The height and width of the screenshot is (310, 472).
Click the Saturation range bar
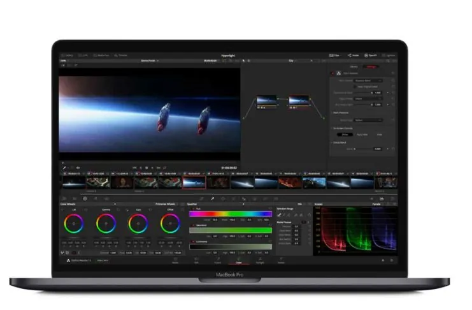(x=231, y=230)
